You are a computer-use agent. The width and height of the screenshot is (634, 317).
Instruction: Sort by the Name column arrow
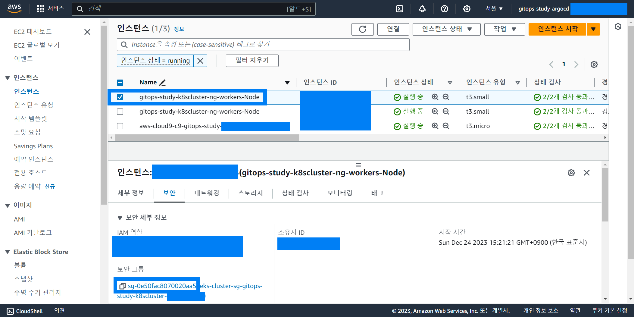[x=287, y=83]
